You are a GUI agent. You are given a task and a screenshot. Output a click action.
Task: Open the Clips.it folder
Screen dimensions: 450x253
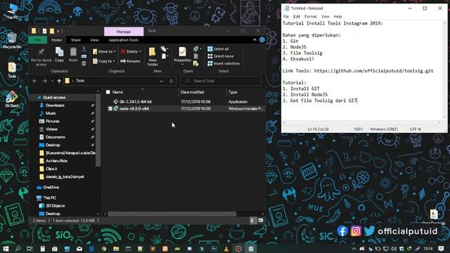click(51, 169)
